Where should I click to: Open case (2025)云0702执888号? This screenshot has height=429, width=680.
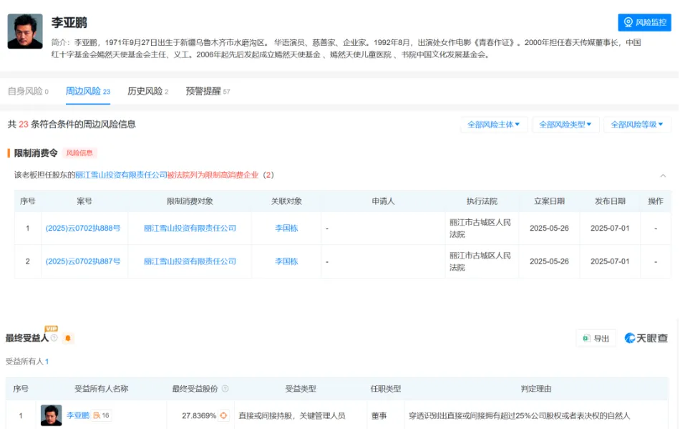click(x=83, y=228)
